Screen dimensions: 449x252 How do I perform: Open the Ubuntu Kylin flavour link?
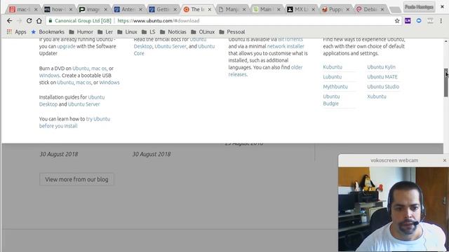tap(381, 67)
